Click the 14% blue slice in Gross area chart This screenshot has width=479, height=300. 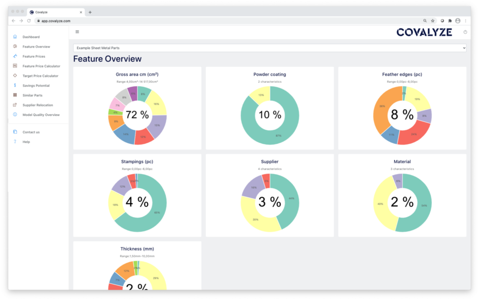125,134
